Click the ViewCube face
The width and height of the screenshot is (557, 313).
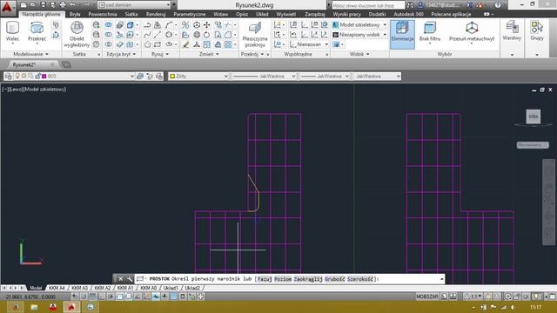click(x=534, y=117)
